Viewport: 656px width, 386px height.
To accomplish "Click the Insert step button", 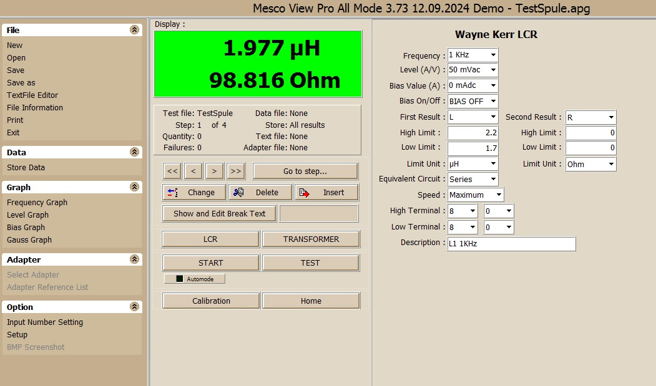I will click(x=326, y=193).
